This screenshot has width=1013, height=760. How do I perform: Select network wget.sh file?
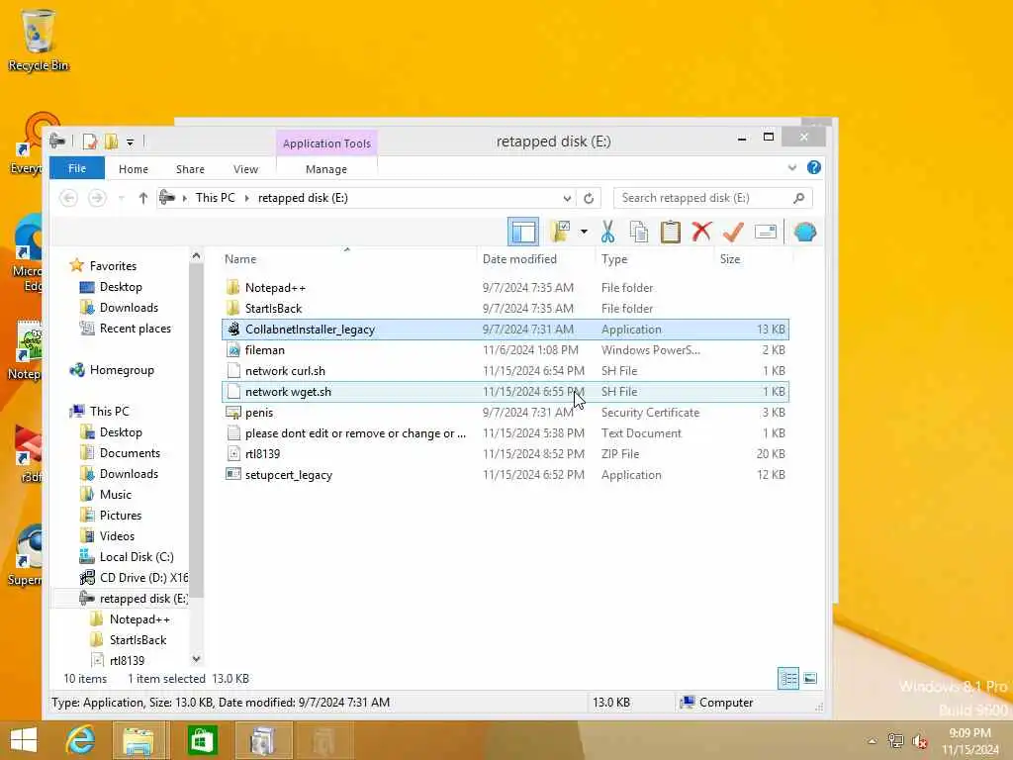pyautogui.click(x=506, y=392)
